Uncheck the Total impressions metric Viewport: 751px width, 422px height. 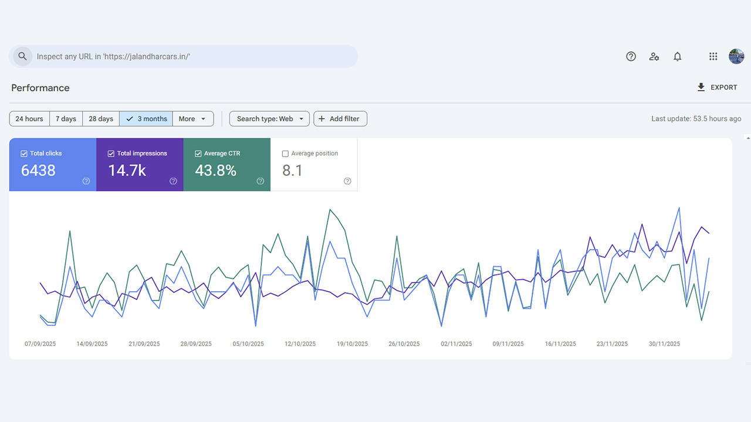110,153
